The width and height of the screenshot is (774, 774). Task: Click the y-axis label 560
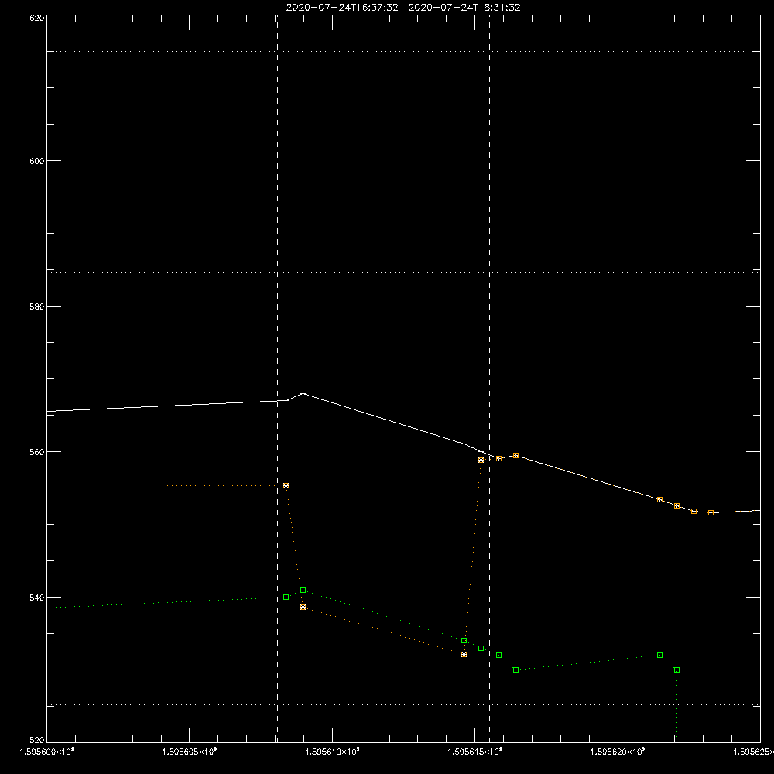37,452
